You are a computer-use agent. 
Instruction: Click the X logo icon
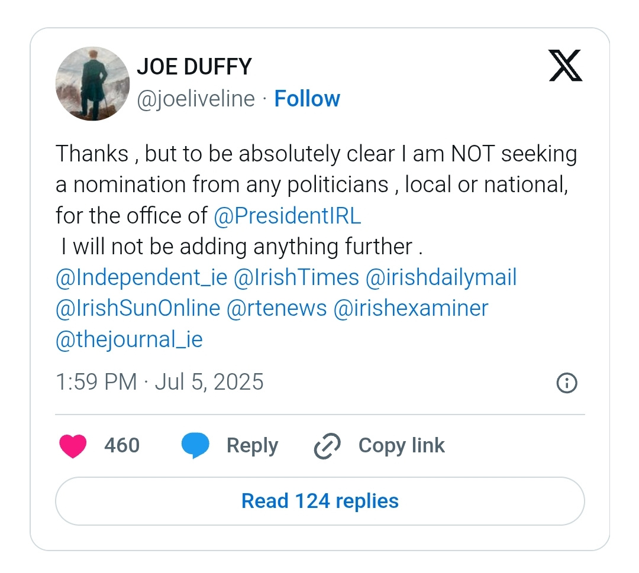pos(565,66)
